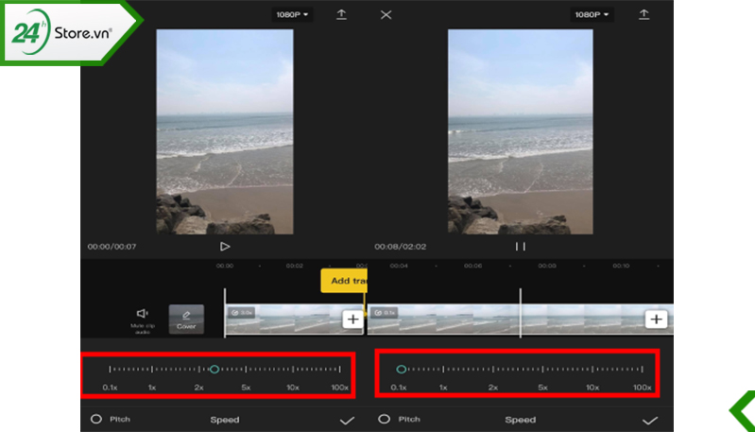Click the right beach video preview
The width and height of the screenshot is (755, 432).
point(521,131)
